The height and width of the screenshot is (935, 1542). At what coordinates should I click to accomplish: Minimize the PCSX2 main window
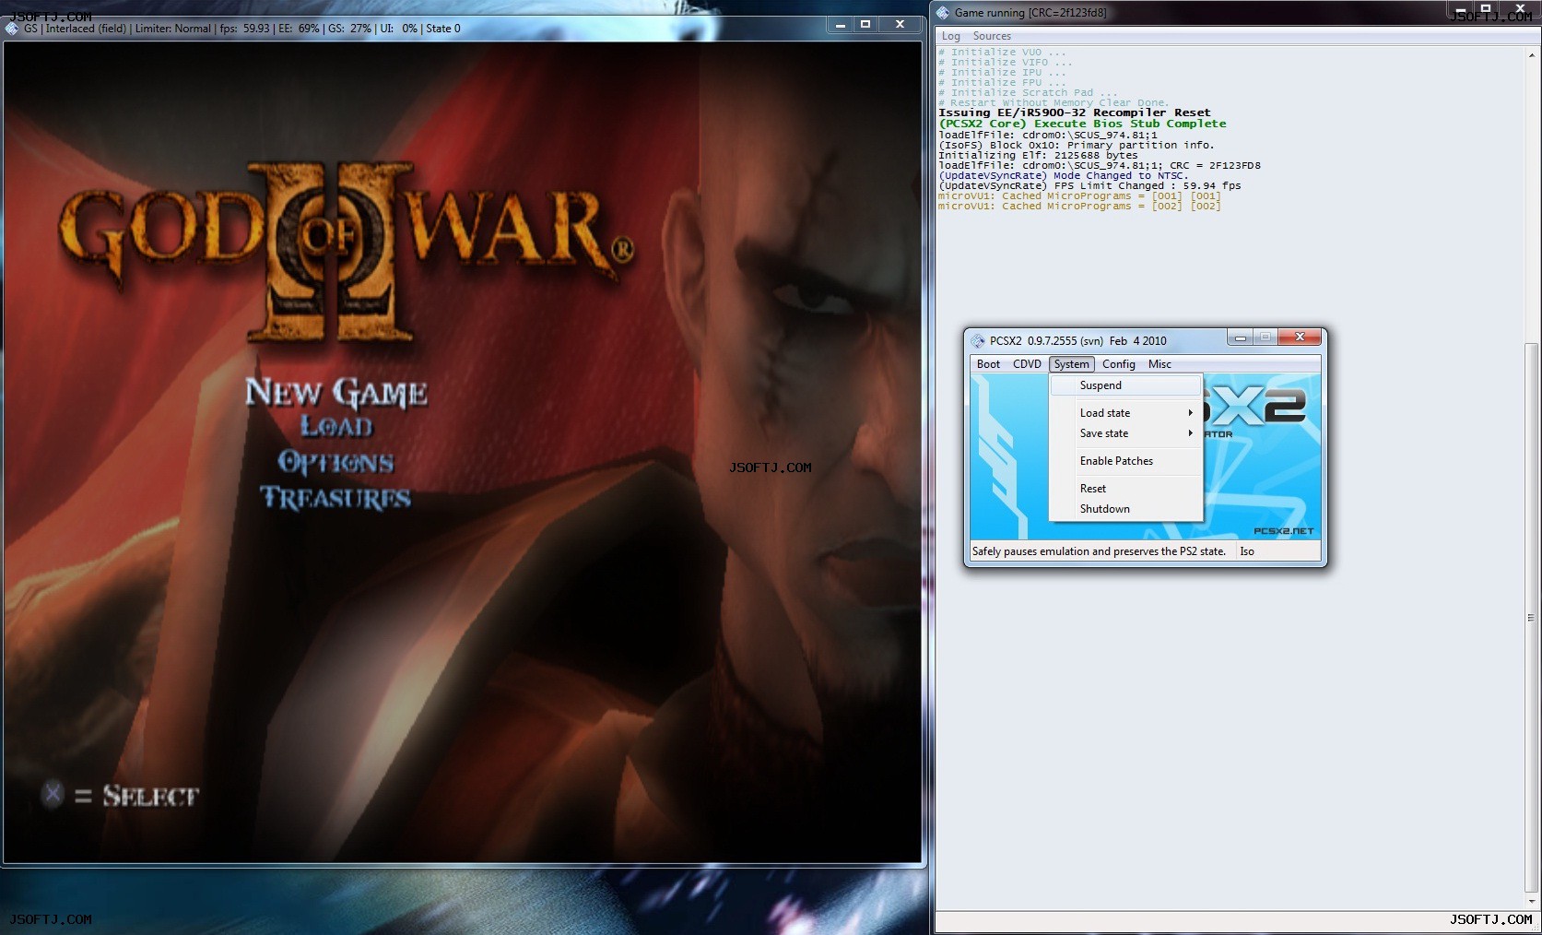tap(1240, 338)
